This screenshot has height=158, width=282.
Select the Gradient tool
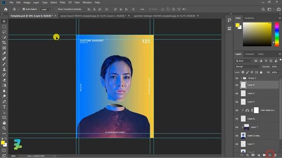click(4, 86)
